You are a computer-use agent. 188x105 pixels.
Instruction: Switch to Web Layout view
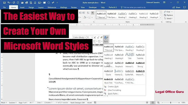[158, 103]
